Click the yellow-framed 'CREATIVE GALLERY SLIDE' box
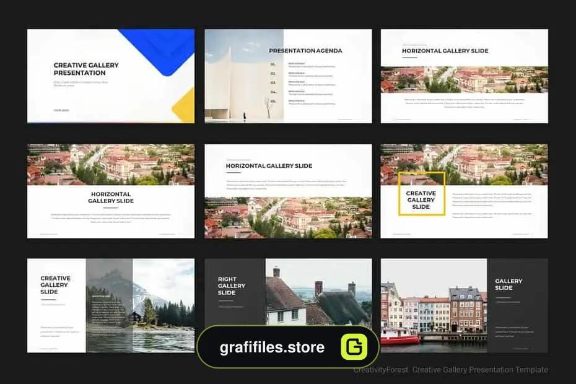 [x=421, y=194]
